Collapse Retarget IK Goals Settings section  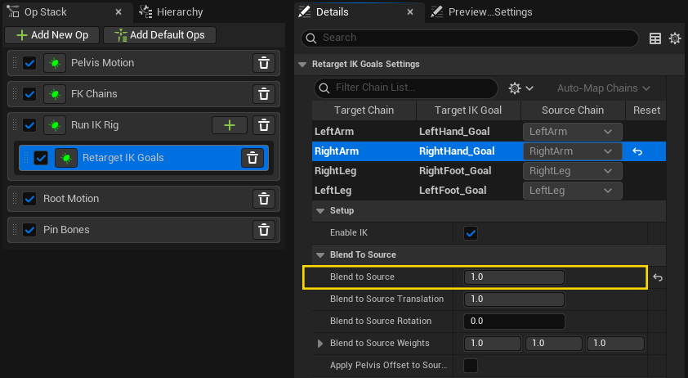(302, 65)
